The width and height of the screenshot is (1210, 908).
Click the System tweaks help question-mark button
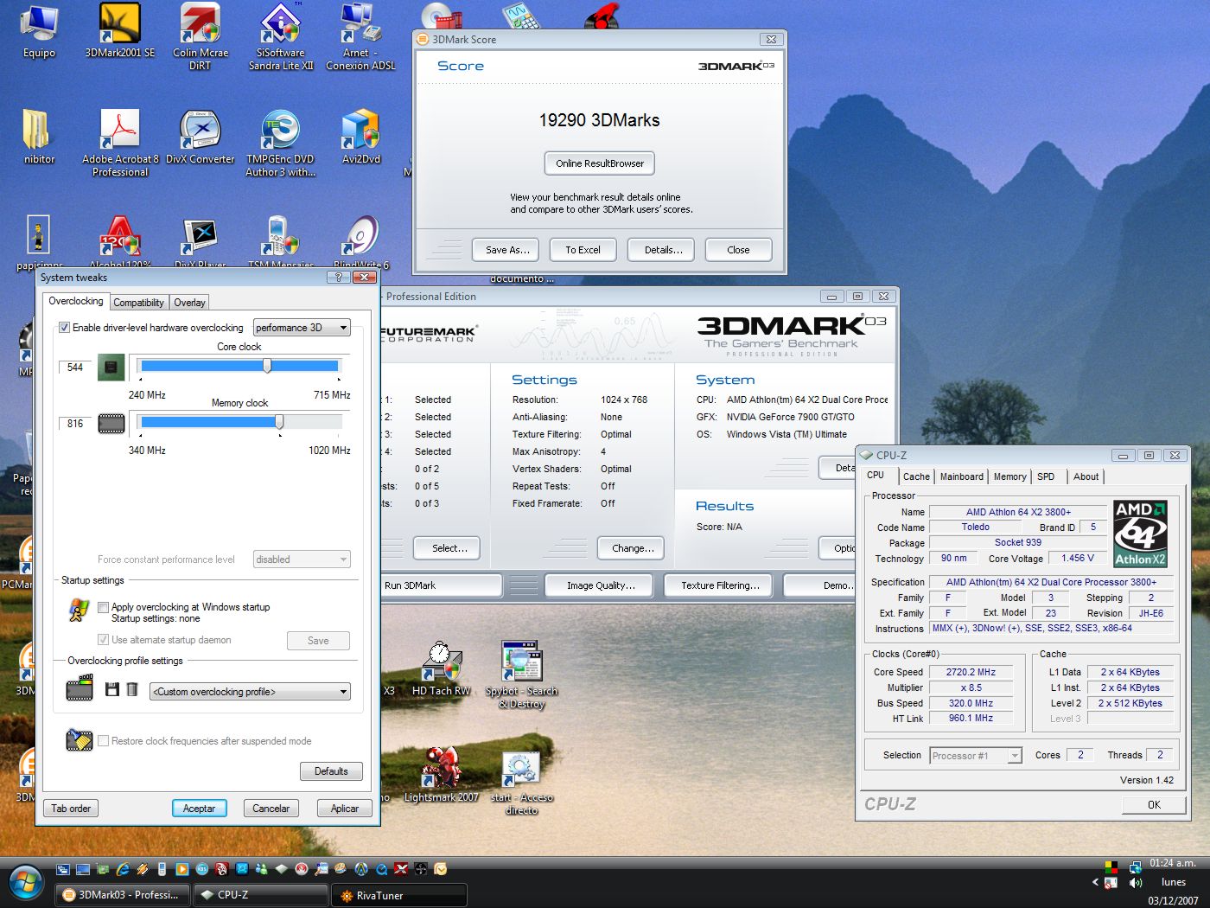pos(338,277)
